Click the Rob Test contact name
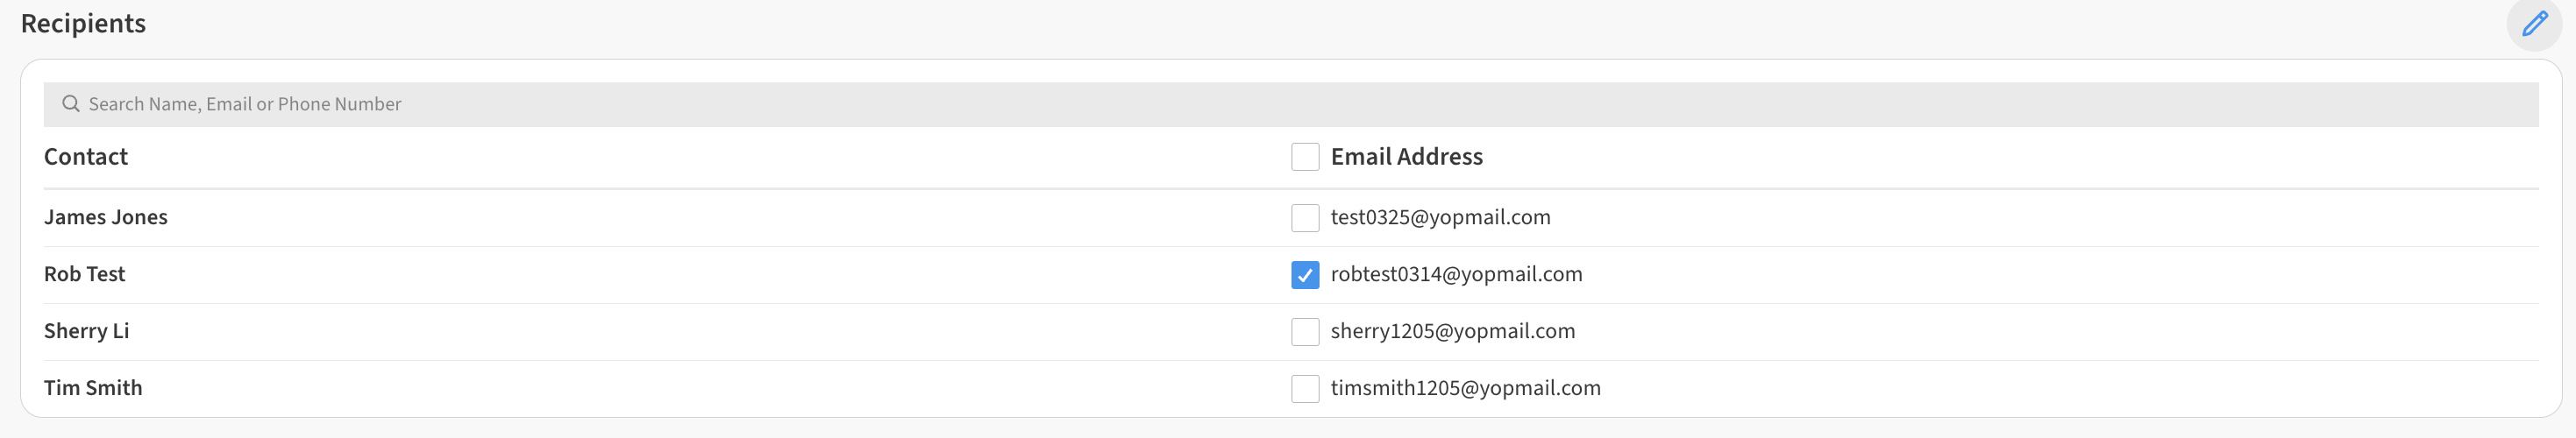The image size is (2576, 438). [x=84, y=275]
